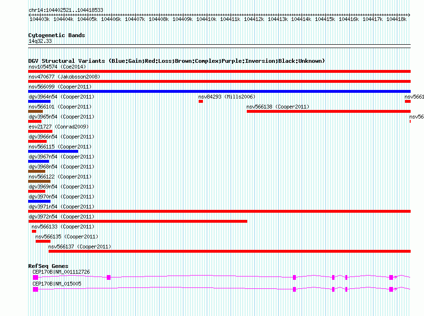Viewport: 424px width, 316px height.
Task: Click the nsv1054574 (Coe2014) red loss bar
Action: tap(219, 71)
